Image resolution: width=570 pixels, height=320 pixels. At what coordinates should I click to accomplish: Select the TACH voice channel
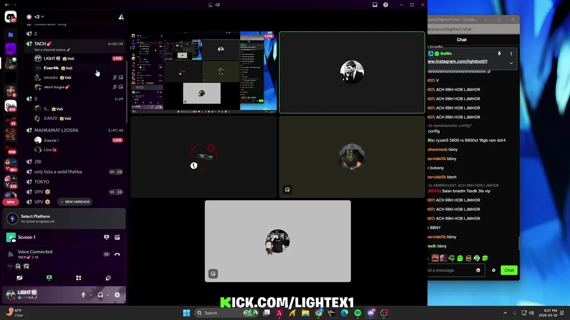point(75,44)
